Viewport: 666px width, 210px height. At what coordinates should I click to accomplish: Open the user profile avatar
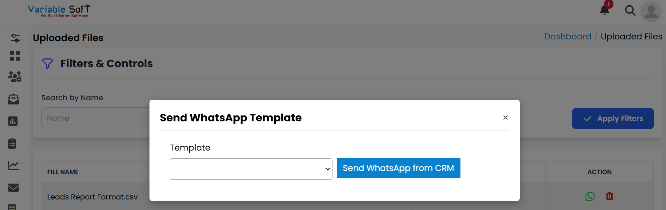[x=651, y=11]
